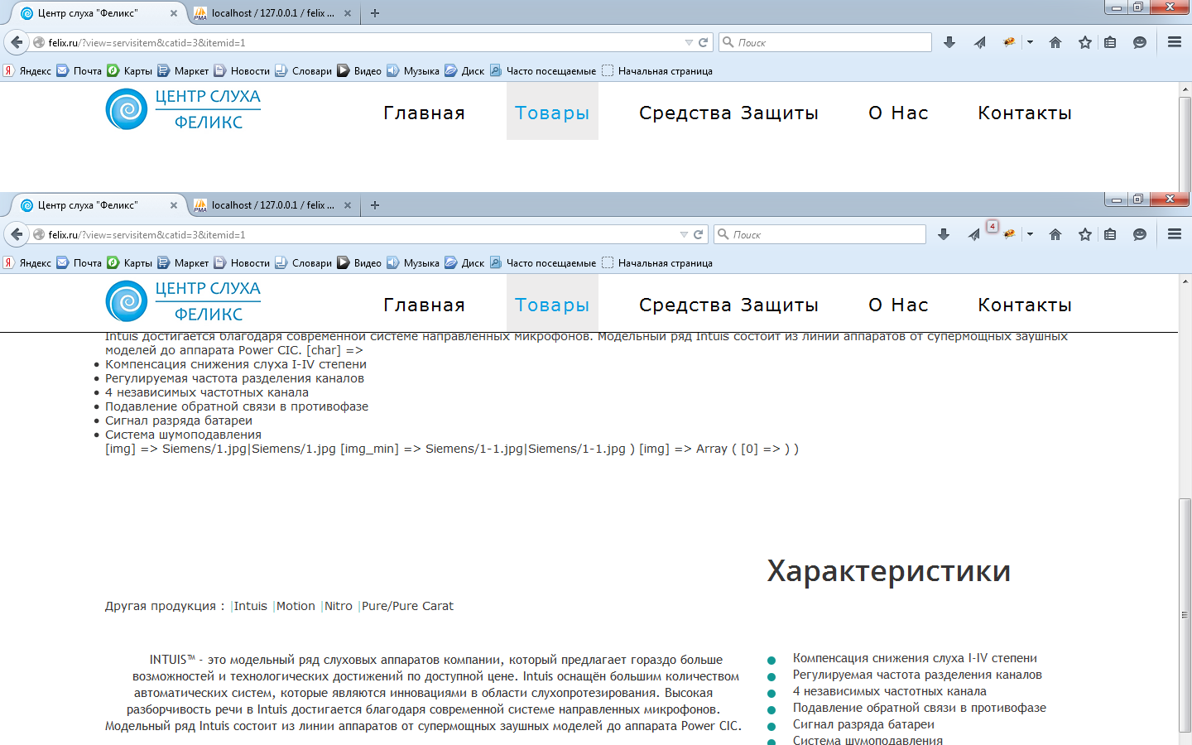Click Центр слуха Феликс logo in background window
Image resolution: width=1192 pixels, height=745 pixels.
184,109
